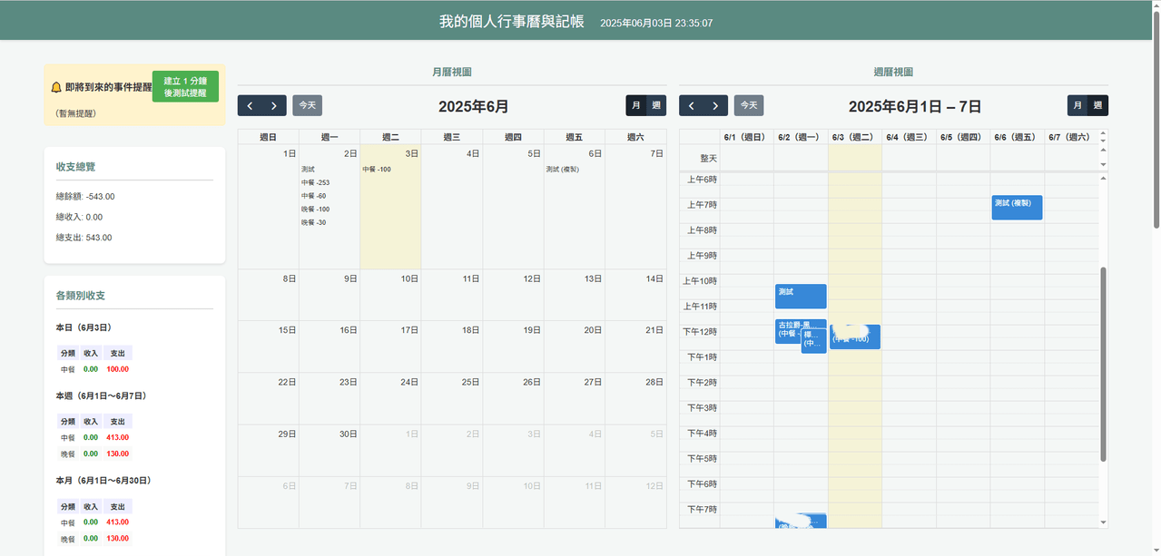Select day 4日 in month calendar
The width and height of the screenshot is (1161, 556).
click(x=473, y=153)
